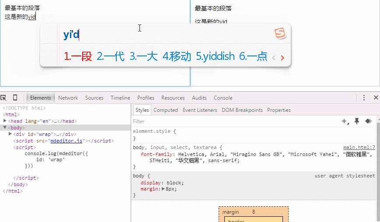The width and height of the screenshot is (380, 222).
Task: Choose candidate 6 一点
Action: coord(253,56)
